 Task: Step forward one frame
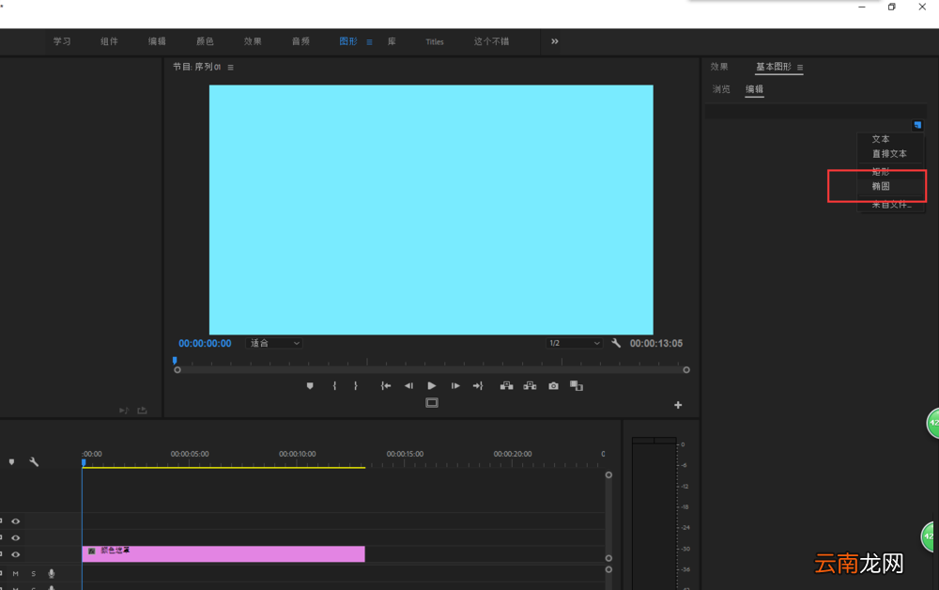click(455, 386)
